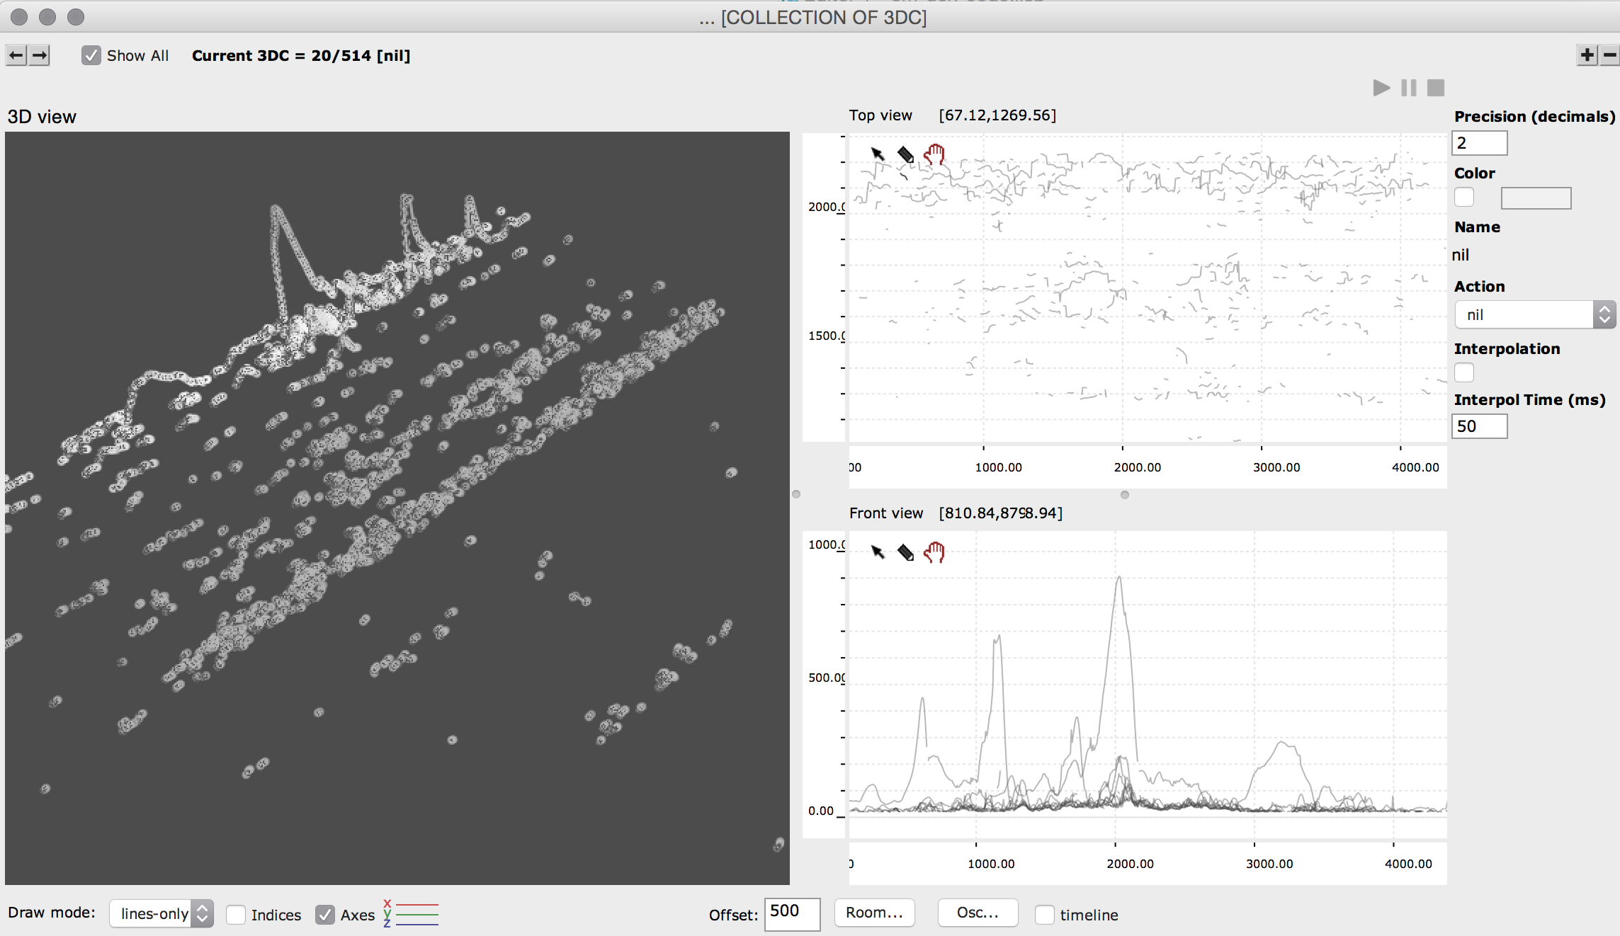1620x936 pixels.
Task: Click the Room... button
Action: click(x=874, y=913)
